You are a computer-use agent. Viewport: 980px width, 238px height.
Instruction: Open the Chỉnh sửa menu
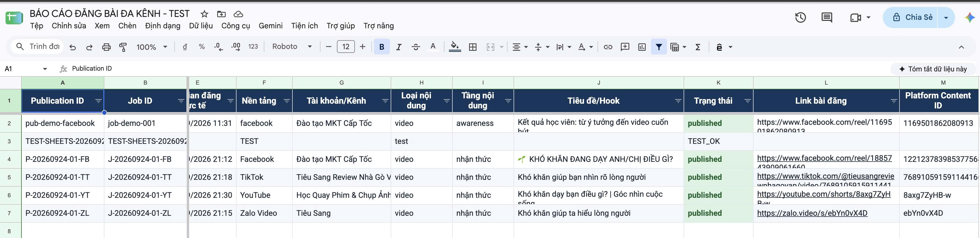pyautogui.click(x=69, y=26)
